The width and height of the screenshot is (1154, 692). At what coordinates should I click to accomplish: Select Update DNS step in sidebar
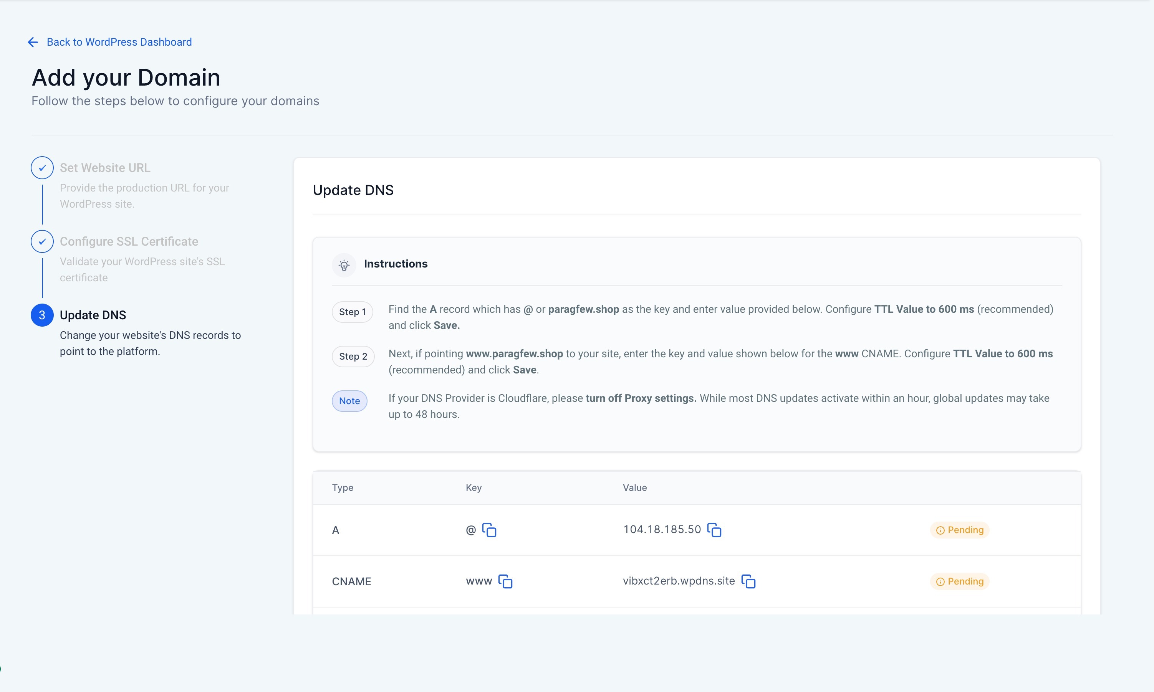point(93,315)
